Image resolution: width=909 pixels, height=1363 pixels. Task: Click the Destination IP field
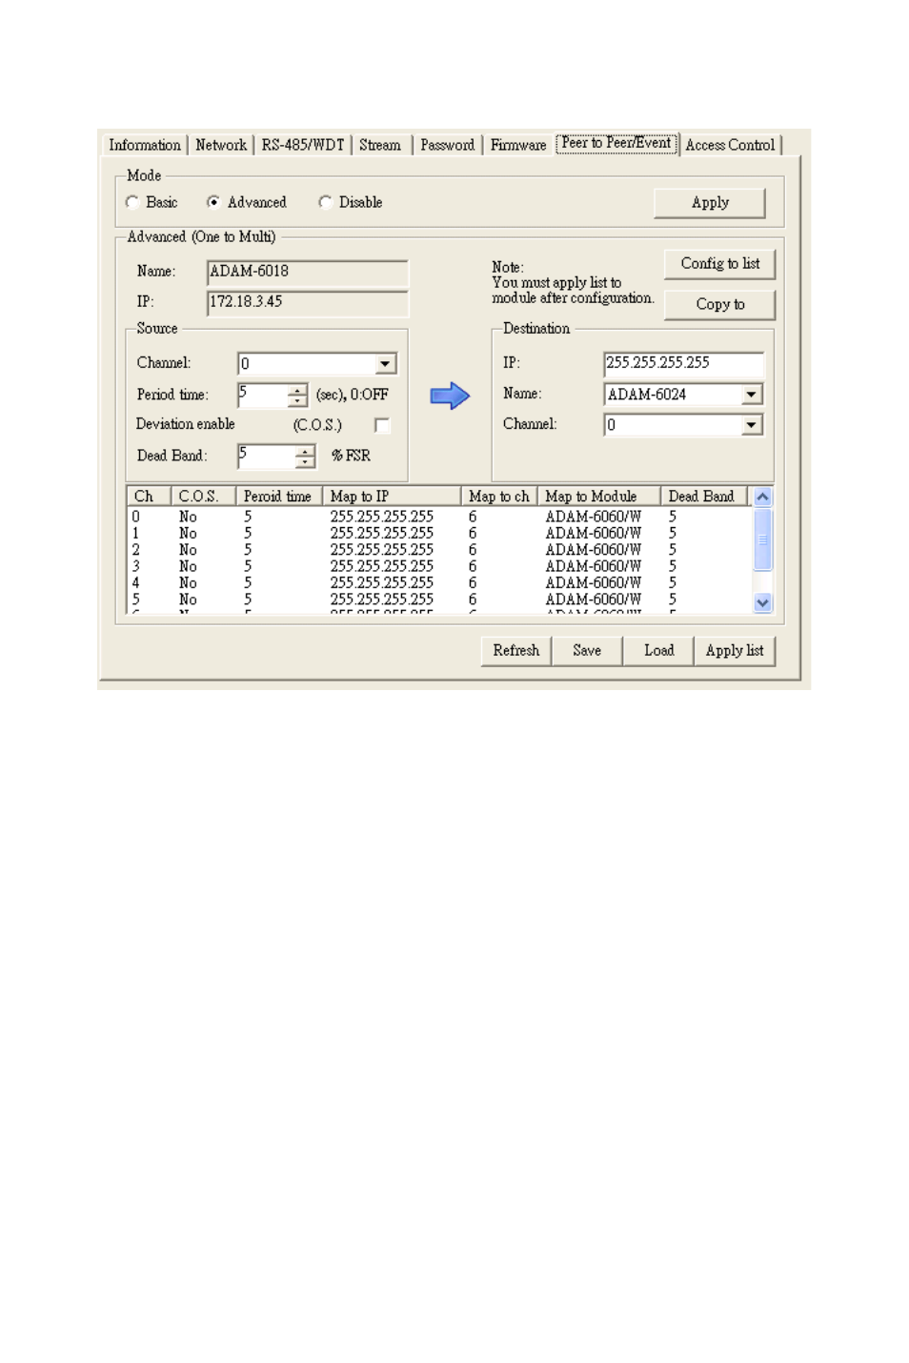(683, 364)
